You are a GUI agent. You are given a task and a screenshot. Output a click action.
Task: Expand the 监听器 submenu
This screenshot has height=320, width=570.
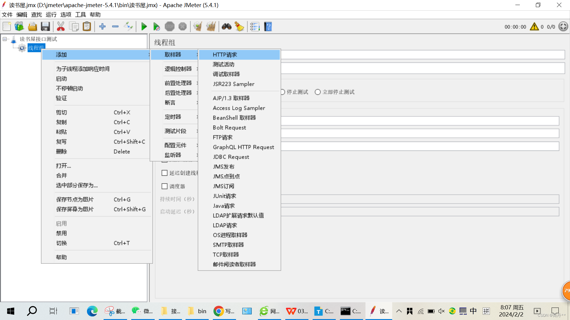pos(175,155)
